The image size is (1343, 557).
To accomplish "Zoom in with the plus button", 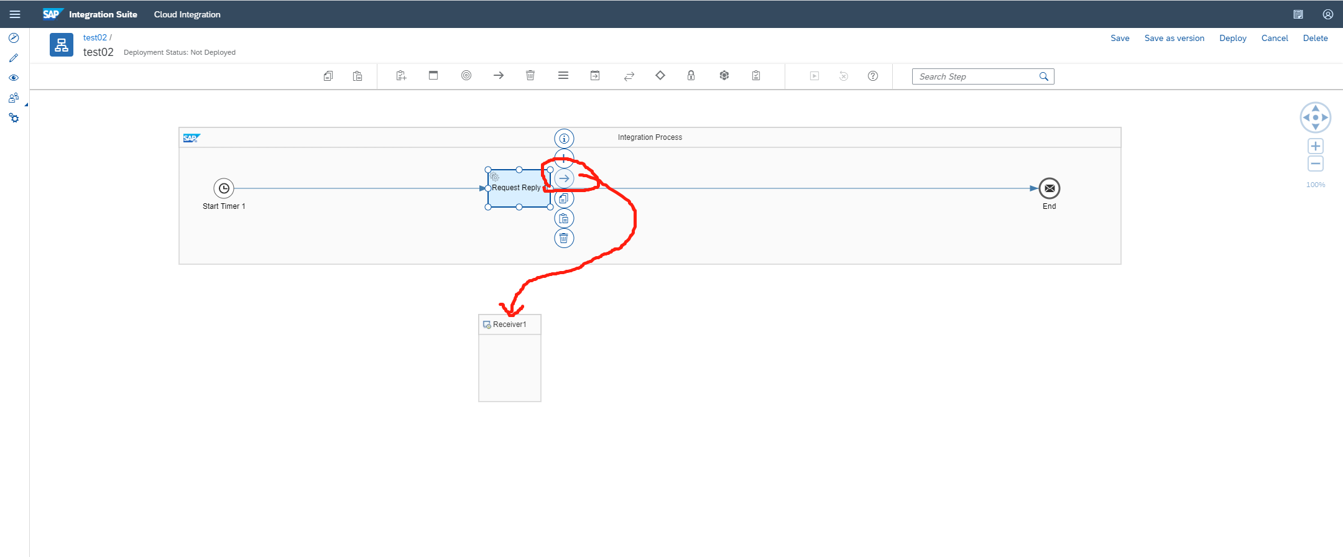I will [x=1316, y=146].
